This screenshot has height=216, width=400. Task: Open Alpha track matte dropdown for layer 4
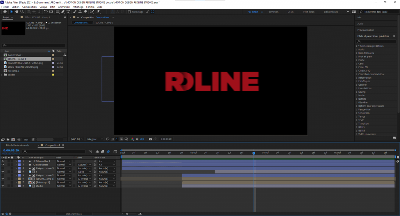(84, 172)
